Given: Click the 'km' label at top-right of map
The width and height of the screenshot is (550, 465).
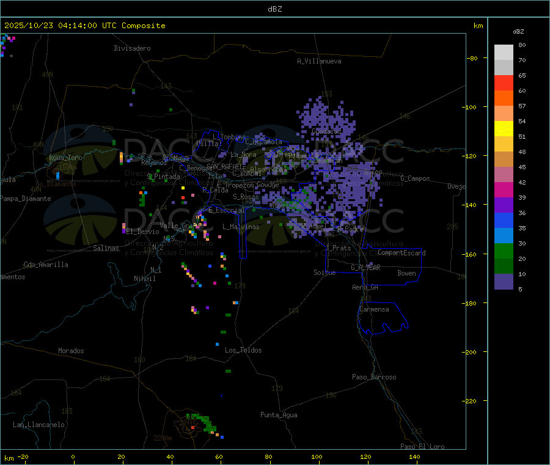Looking at the screenshot, I should pos(478,26).
